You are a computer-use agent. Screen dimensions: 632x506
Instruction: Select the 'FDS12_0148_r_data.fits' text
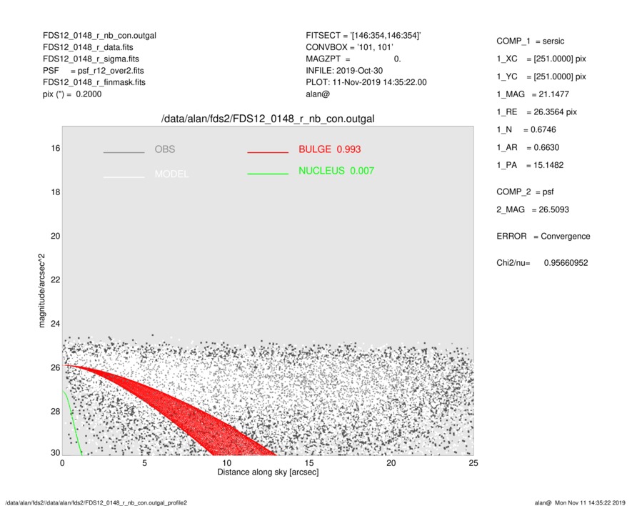tap(88, 47)
